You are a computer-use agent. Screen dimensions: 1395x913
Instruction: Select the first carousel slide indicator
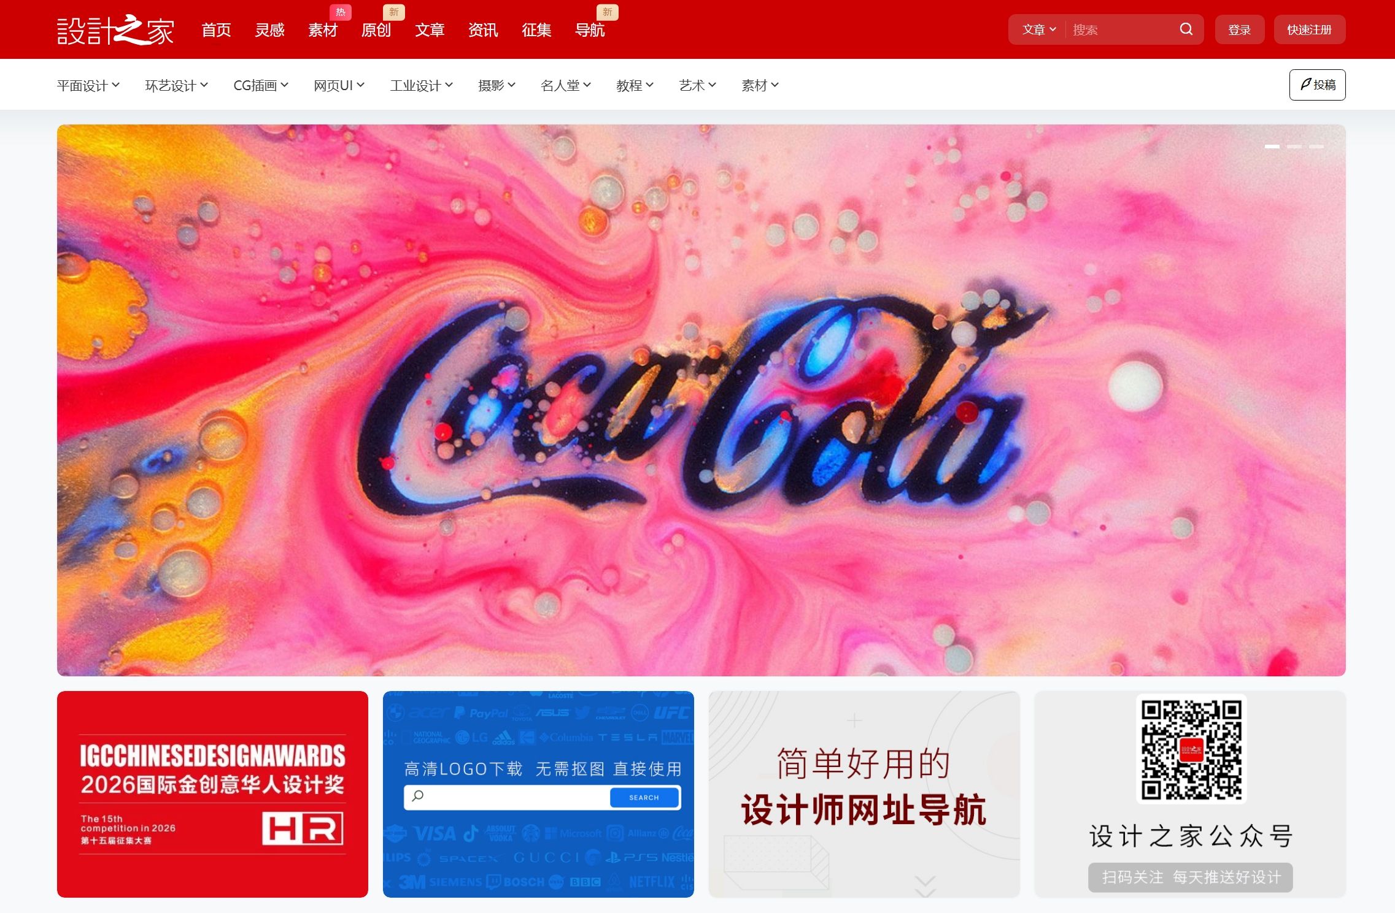coord(1272,147)
